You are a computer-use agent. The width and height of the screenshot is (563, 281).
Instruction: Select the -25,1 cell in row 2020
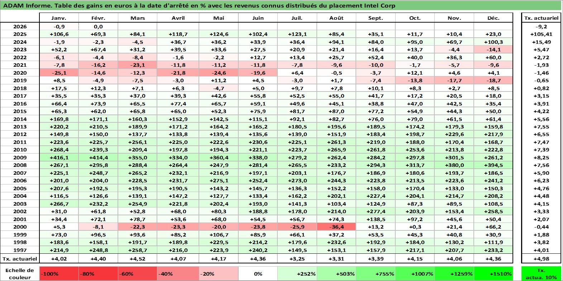[x=59, y=73]
